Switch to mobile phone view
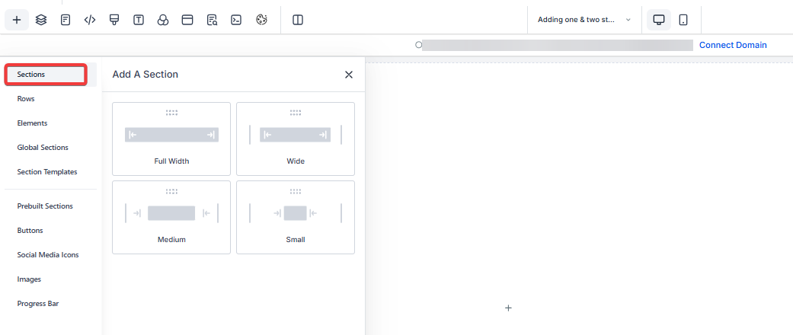The image size is (793, 335). point(683,20)
